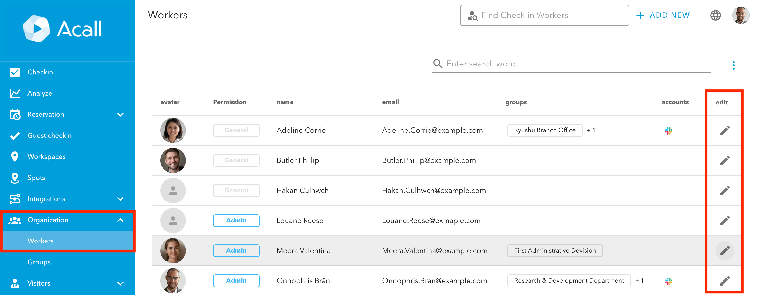Click the name Butler Phillip
The image size is (760, 295).
pyautogui.click(x=298, y=160)
